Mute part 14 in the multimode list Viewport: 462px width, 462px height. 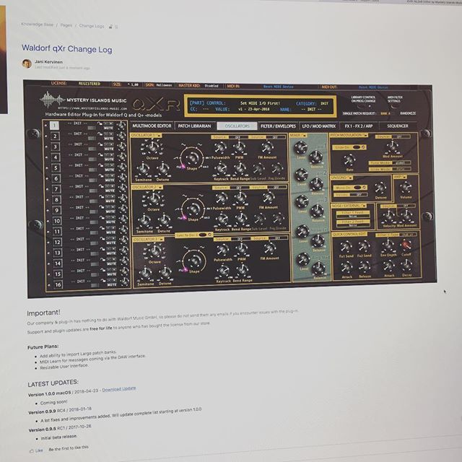pyautogui.click(x=111, y=264)
